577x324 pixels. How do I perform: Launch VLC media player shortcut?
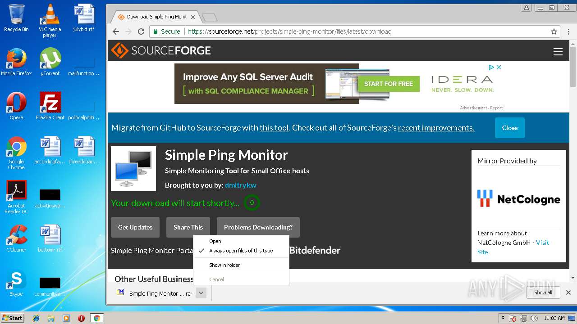pyautogui.click(x=50, y=21)
